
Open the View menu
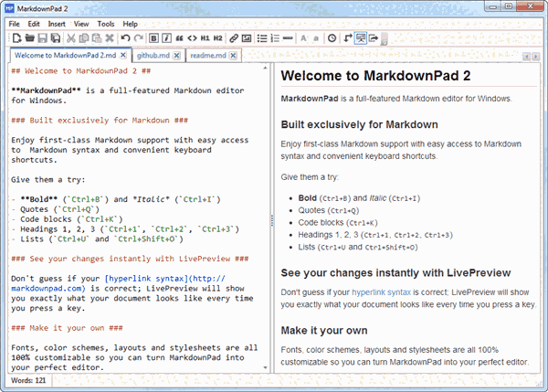[81, 24]
